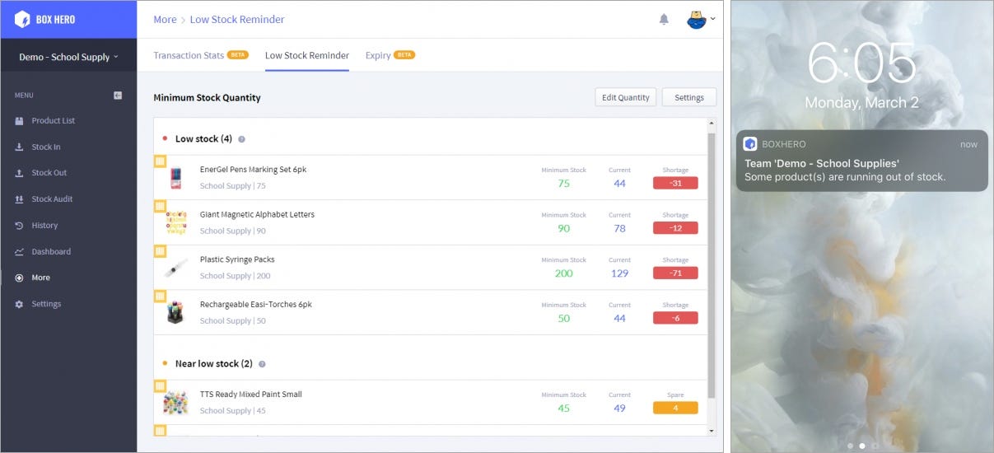Screen dimensions: 994x453
Task: Click yellow tag icon on Giant Magnetic Alphabet row
Action: (160, 206)
